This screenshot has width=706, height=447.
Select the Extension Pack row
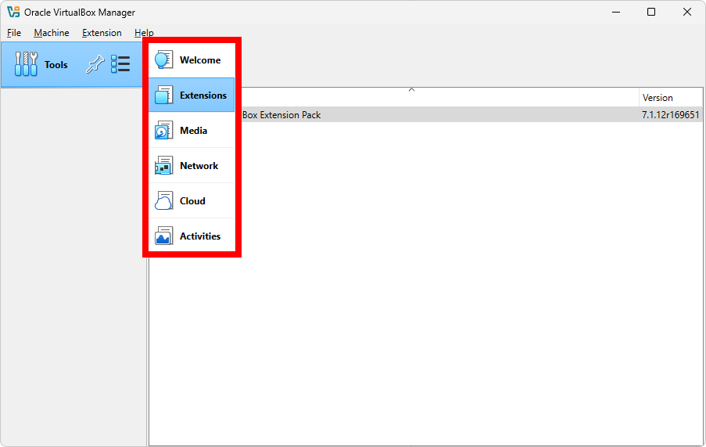[x=391, y=115]
